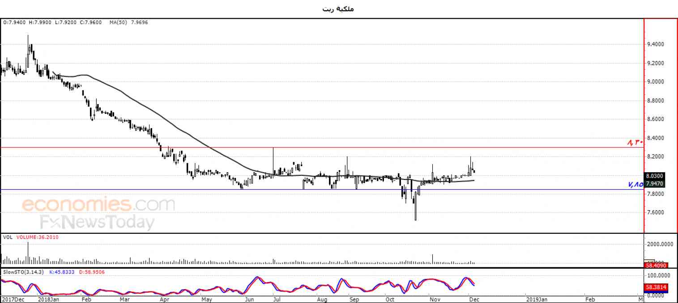Viewport: 678px width, 303px height.
Task: Click the 8.2000 price axis label
Action: [x=655, y=157]
